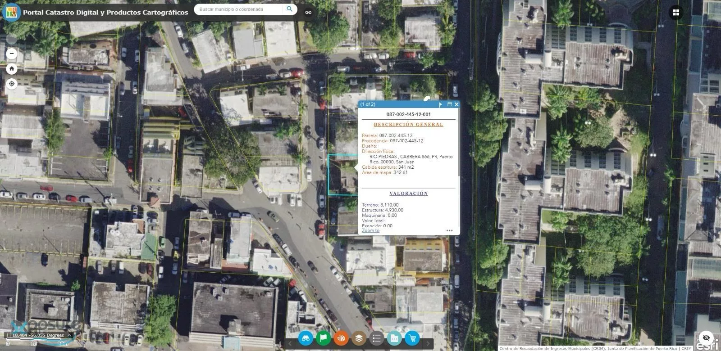Click the search magnifier button

pyautogui.click(x=290, y=9)
